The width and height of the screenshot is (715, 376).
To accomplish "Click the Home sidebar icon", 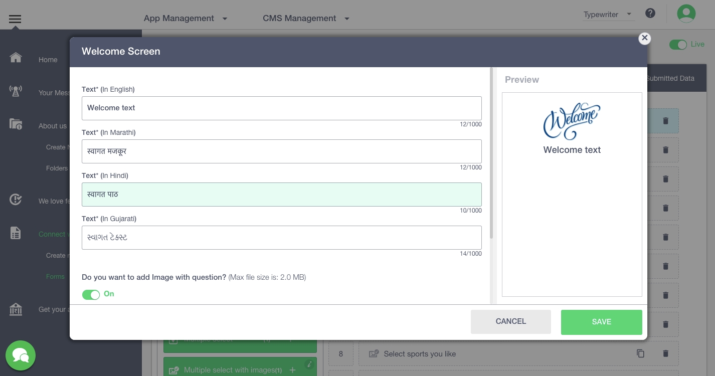I will point(16,58).
